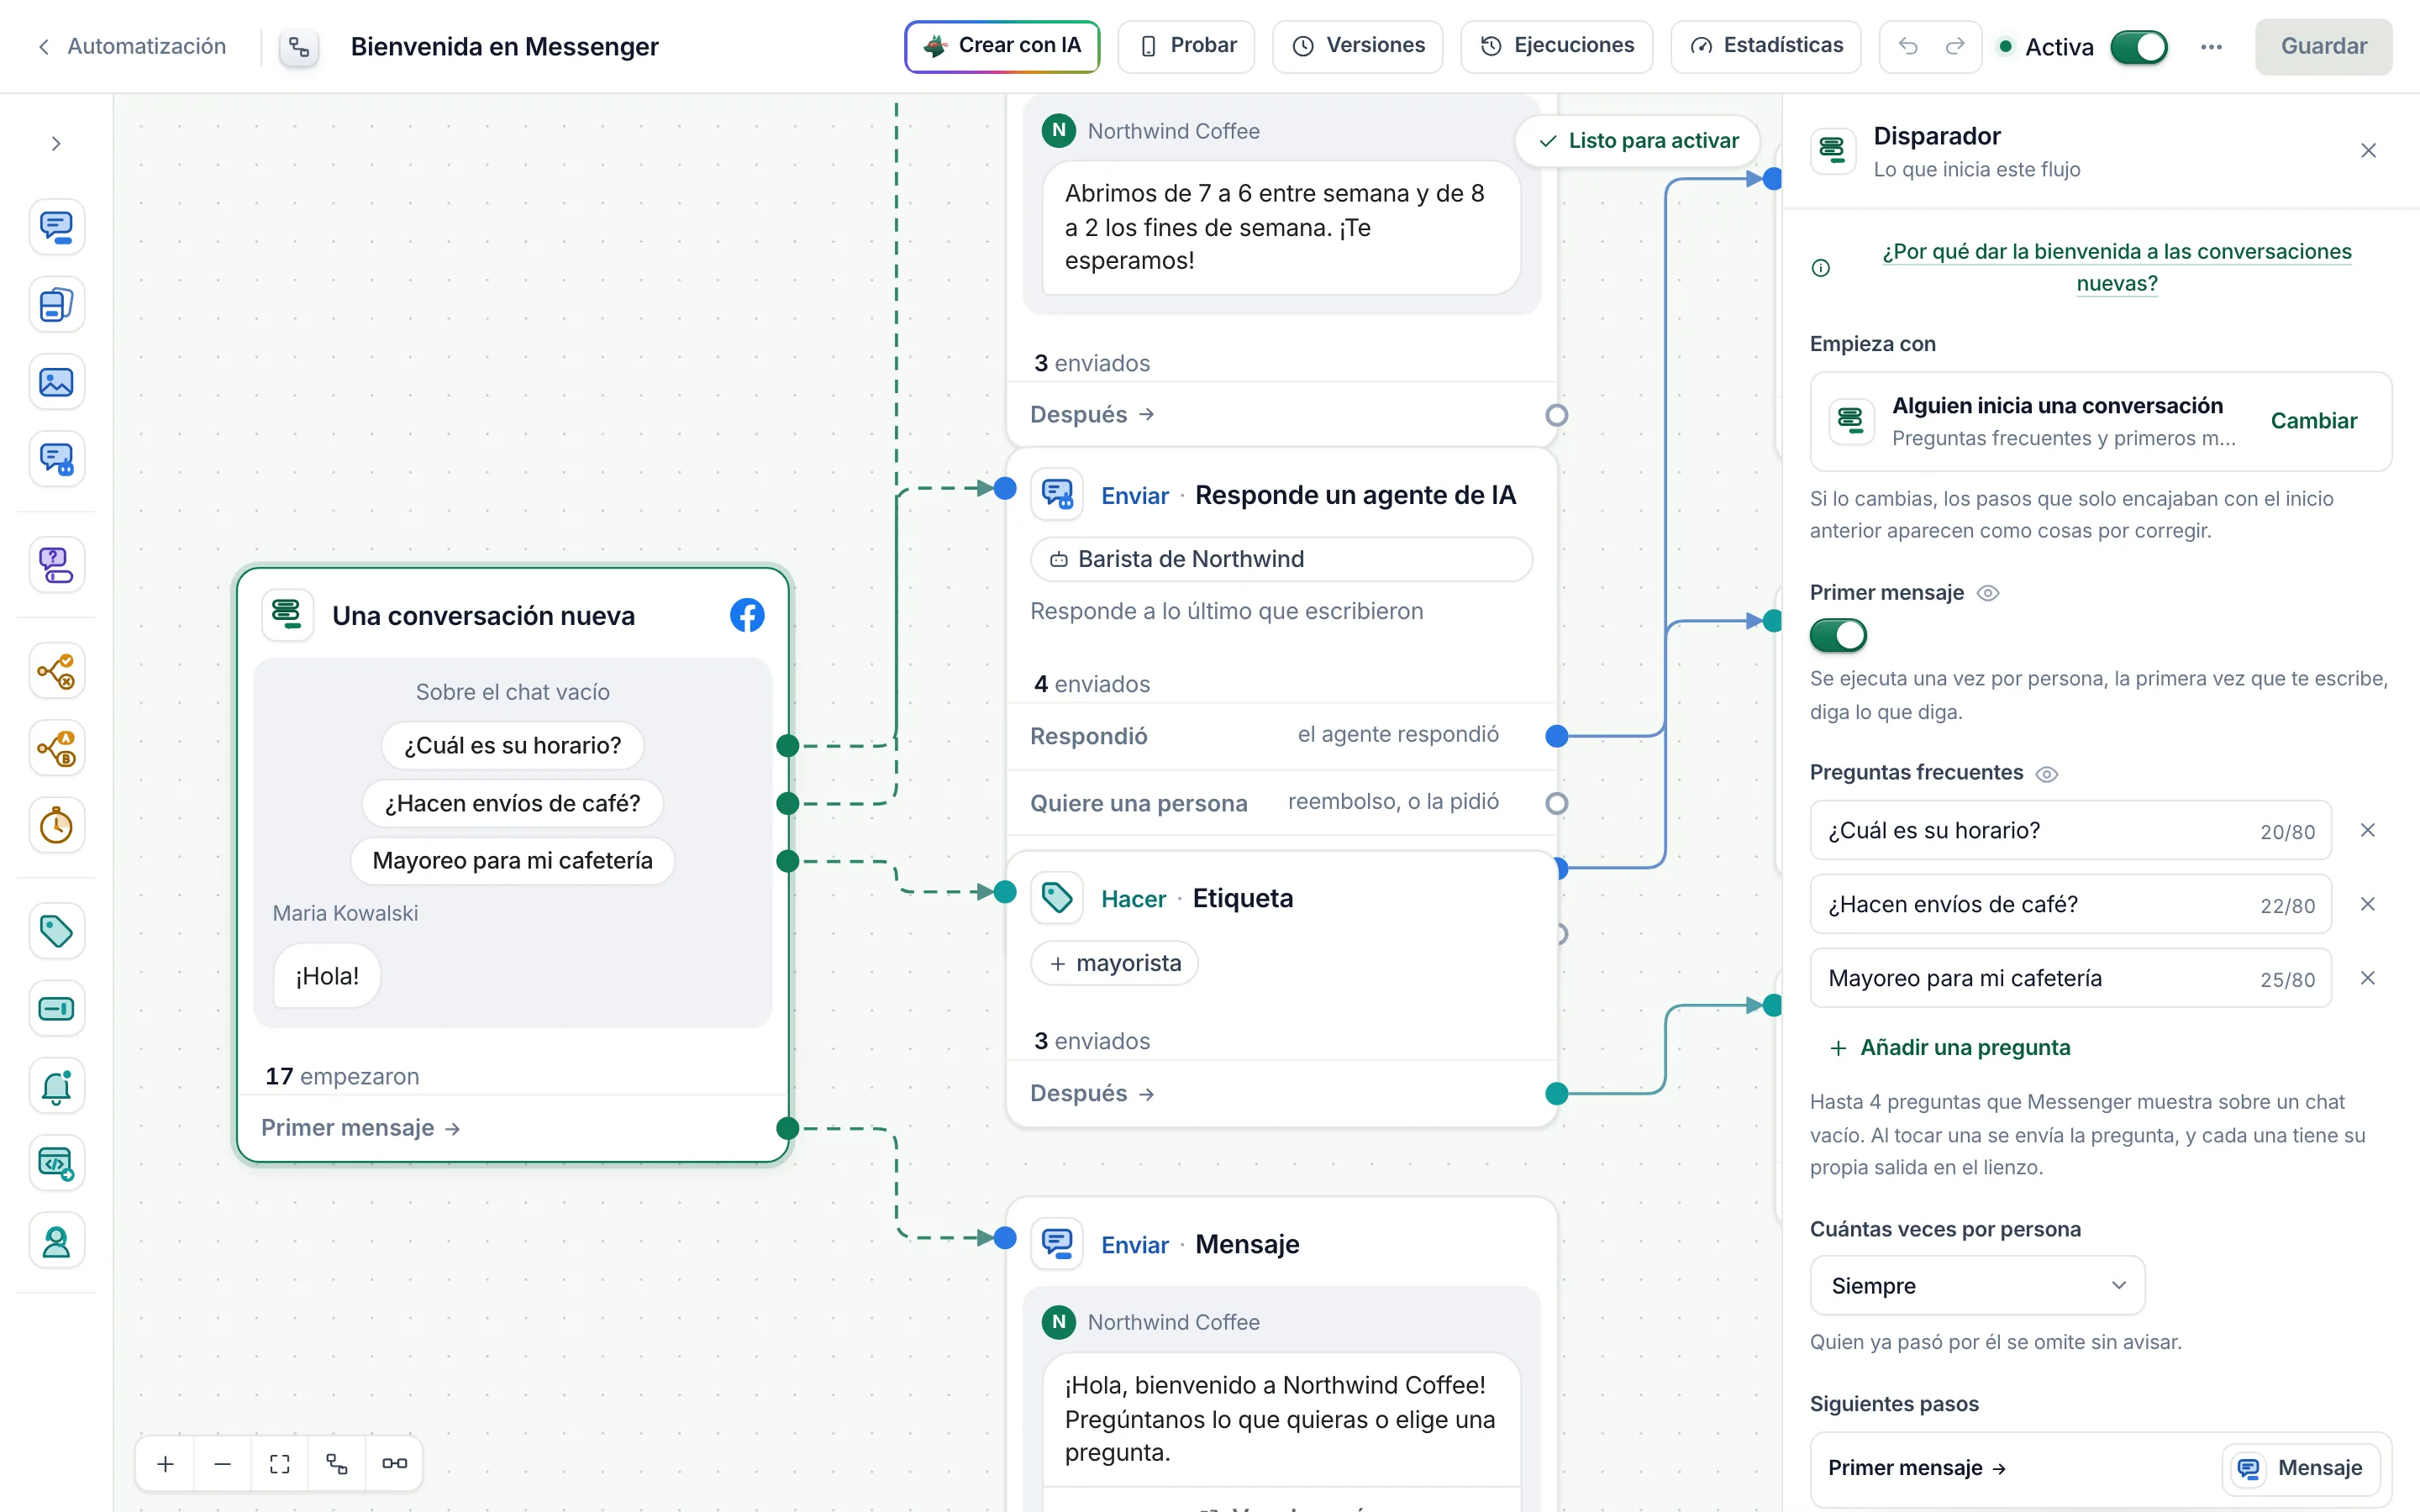
Task: Fit the flow to screen
Action: pos(280,1463)
